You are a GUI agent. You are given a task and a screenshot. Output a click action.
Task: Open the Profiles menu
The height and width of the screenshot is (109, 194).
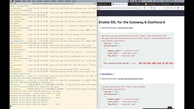(53, 1)
